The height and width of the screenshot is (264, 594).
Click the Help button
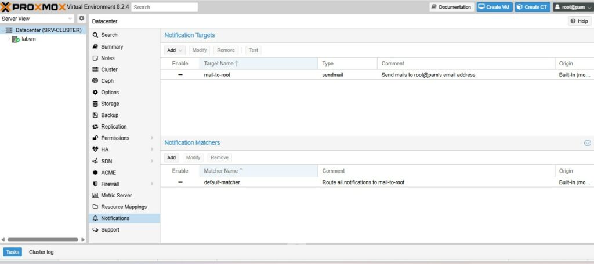[x=579, y=21]
